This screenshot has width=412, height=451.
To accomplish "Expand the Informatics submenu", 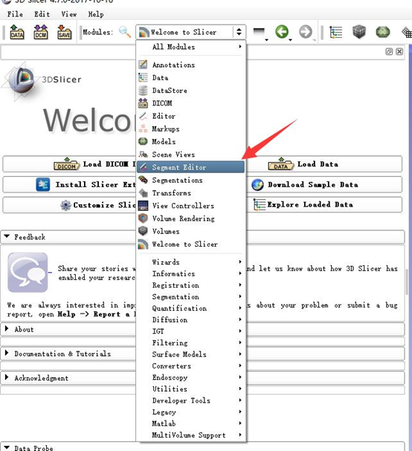I will (x=191, y=273).
